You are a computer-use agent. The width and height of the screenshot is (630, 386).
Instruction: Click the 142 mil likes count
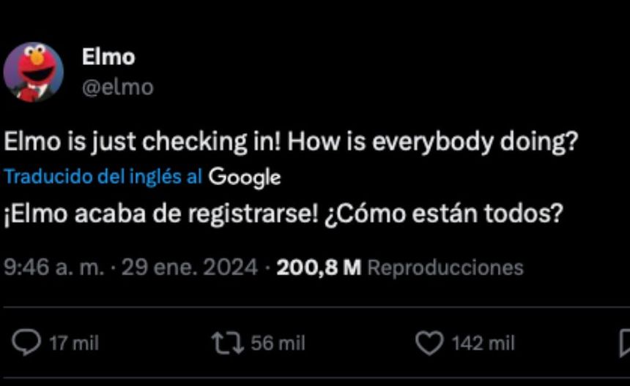tap(483, 343)
